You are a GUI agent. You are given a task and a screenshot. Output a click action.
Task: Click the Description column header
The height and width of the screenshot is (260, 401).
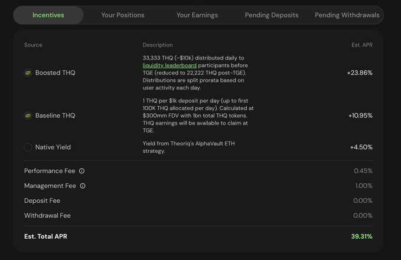158,45
